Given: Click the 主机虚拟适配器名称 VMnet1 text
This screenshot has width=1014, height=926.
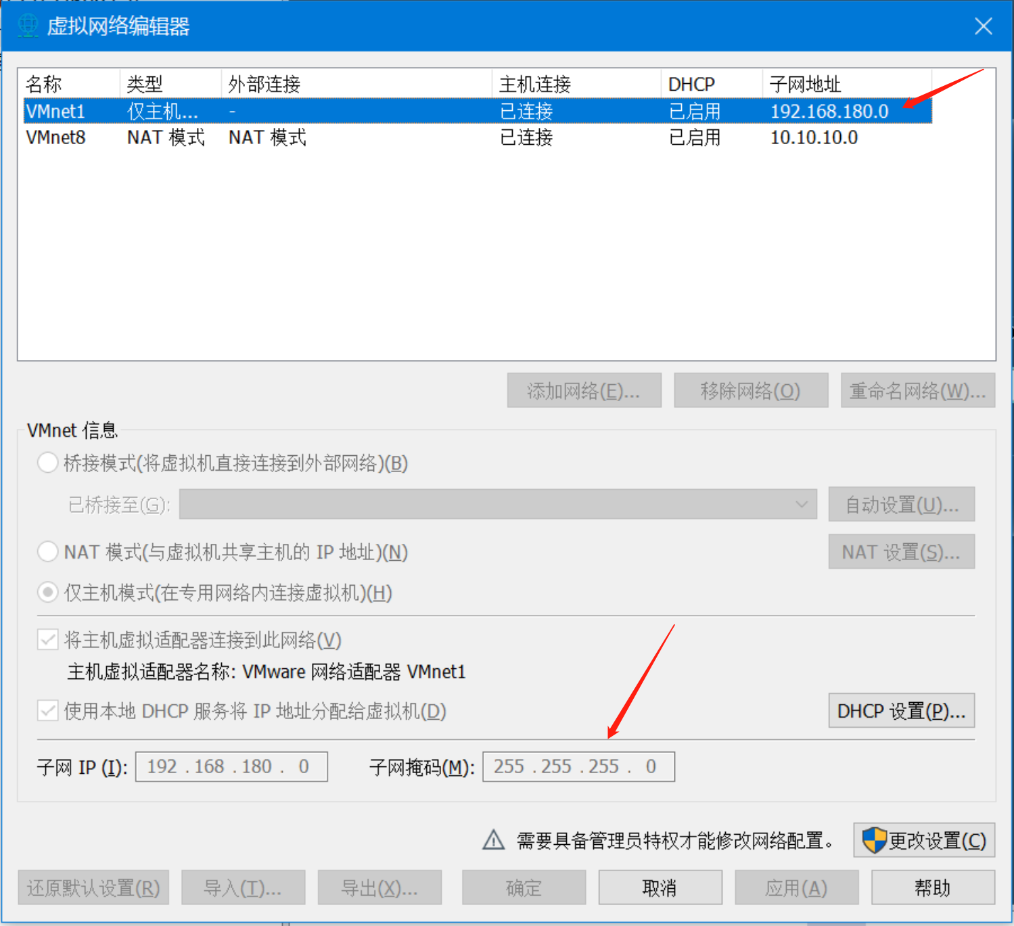Looking at the screenshot, I should pyautogui.click(x=267, y=672).
